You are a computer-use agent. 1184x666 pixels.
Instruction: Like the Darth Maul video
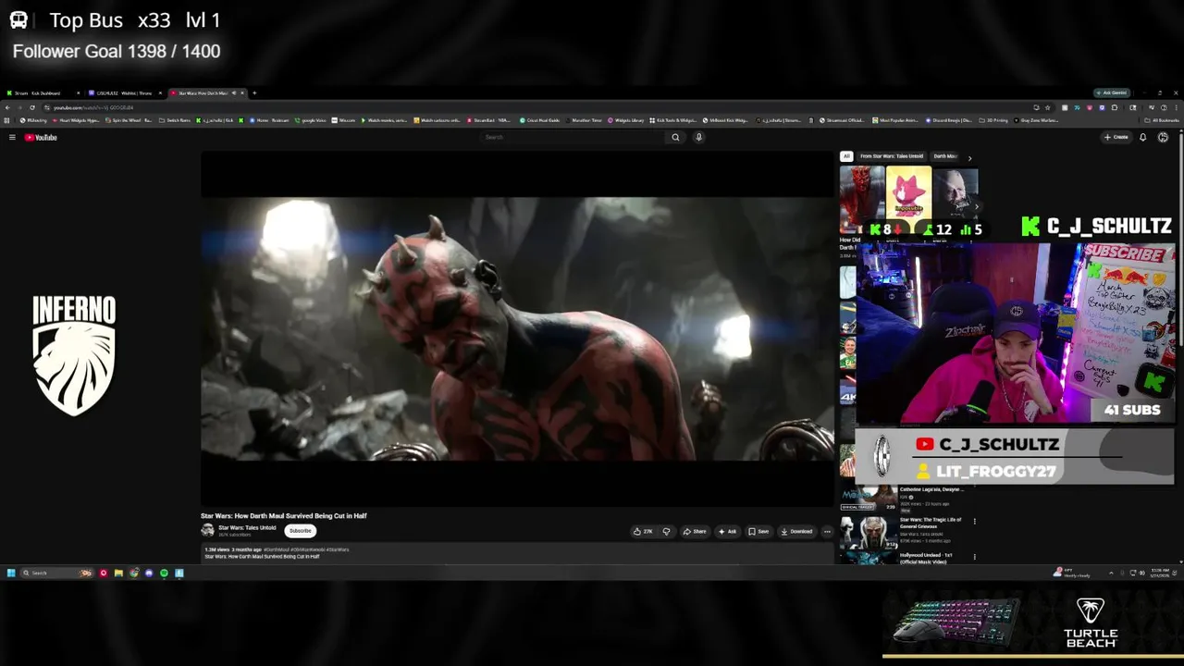643,531
